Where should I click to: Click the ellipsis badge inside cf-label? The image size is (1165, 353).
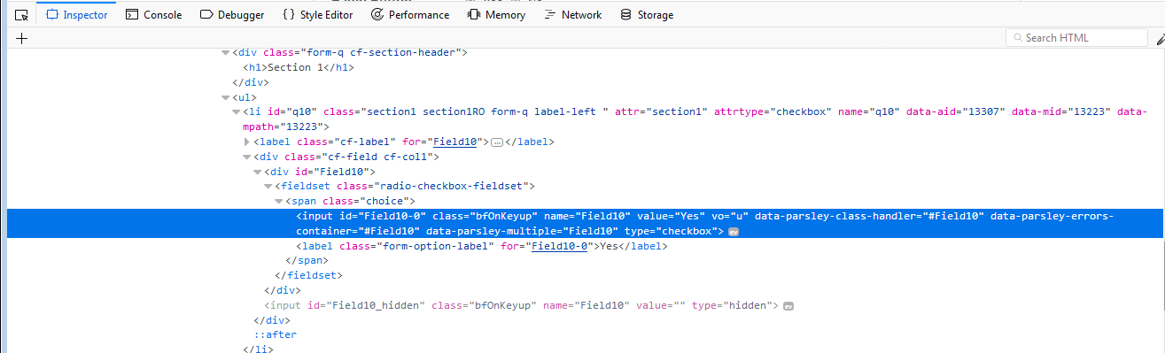click(x=497, y=142)
